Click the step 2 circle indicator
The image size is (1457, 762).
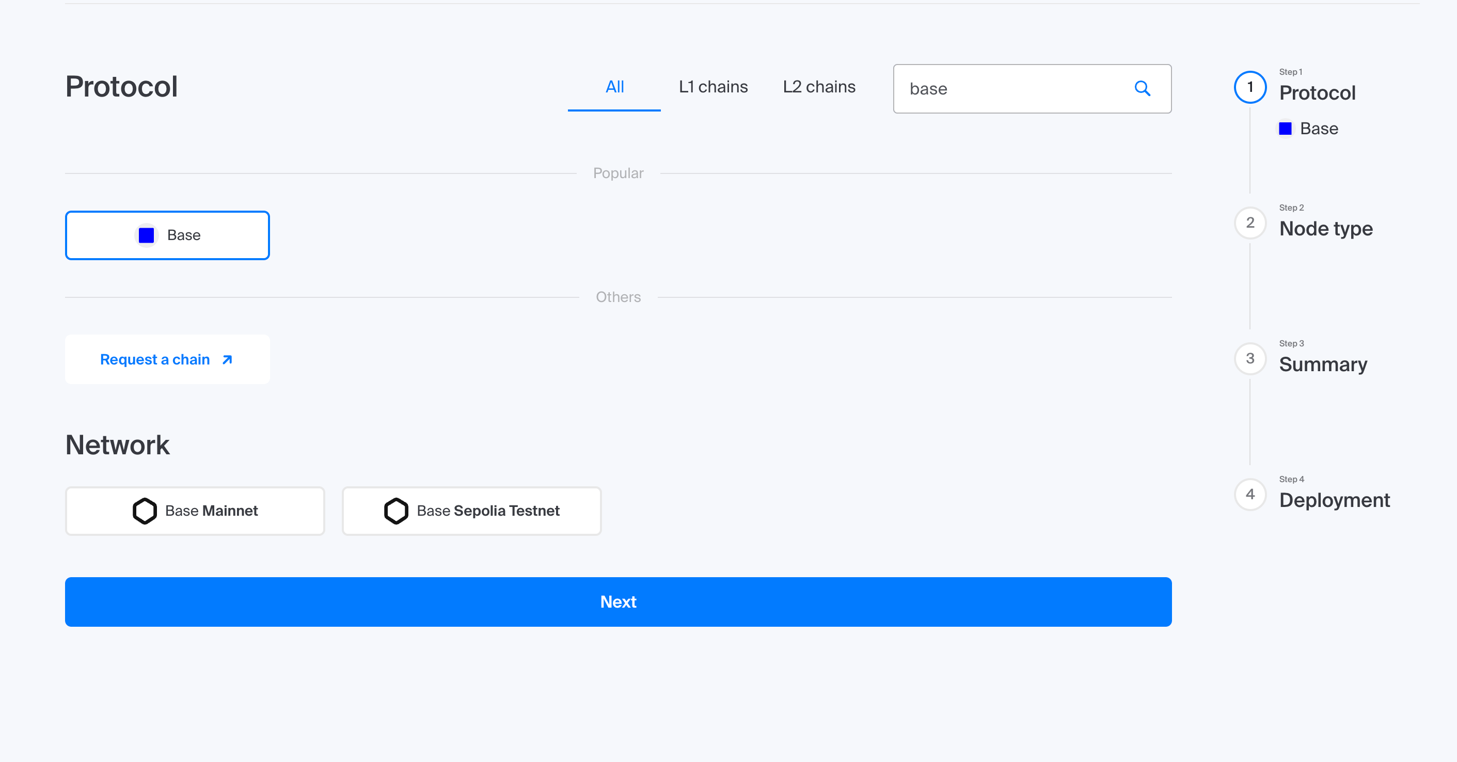pos(1249,223)
